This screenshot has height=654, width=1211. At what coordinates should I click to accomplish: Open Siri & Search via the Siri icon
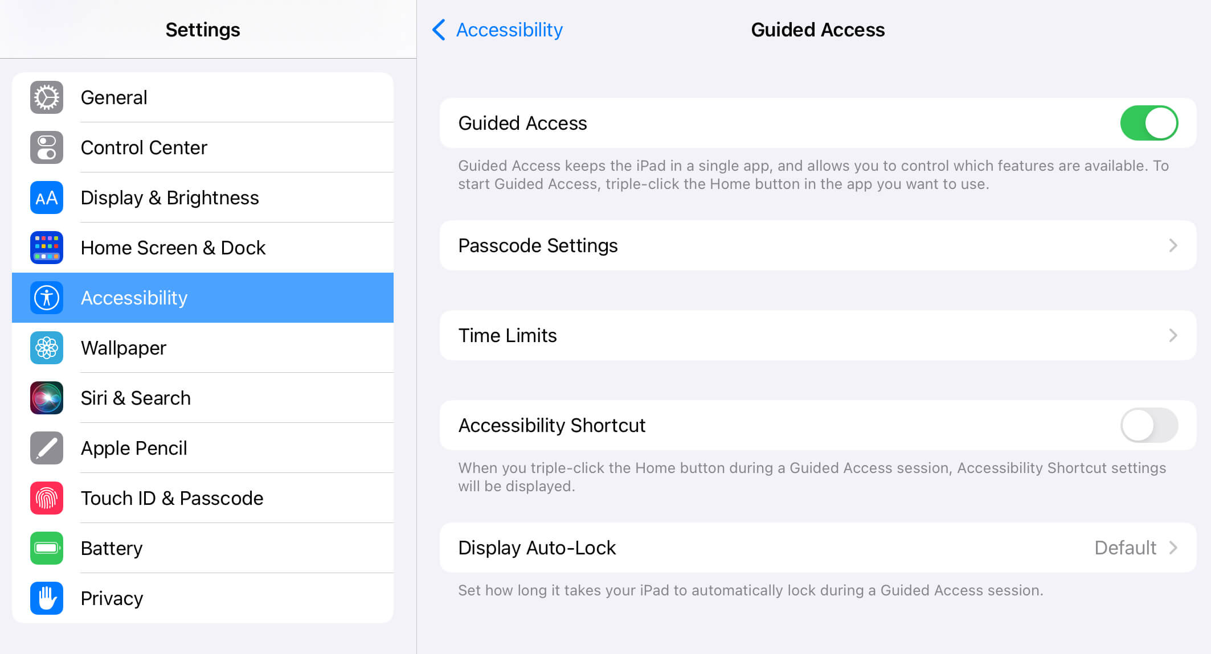click(x=46, y=398)
